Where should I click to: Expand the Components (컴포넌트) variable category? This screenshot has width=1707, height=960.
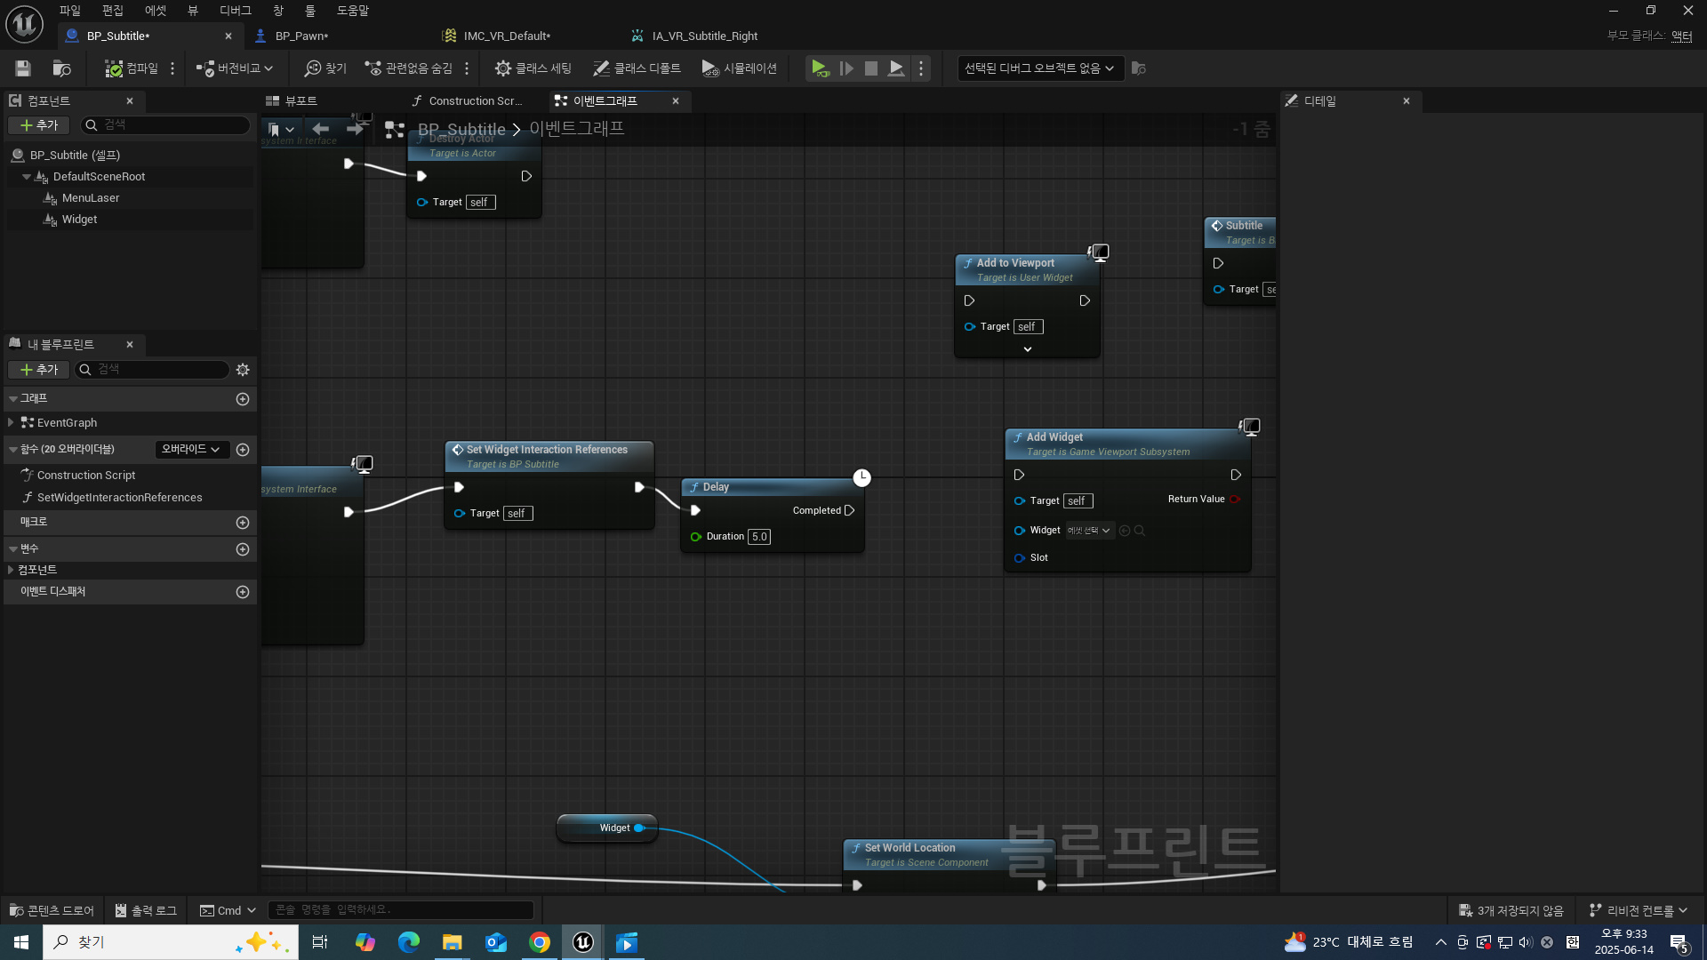click(x=11, y=570)
